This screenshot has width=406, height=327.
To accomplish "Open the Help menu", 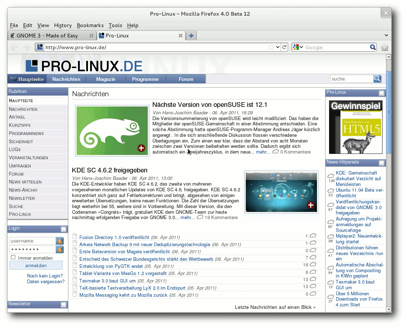I will tap(132, 25).
